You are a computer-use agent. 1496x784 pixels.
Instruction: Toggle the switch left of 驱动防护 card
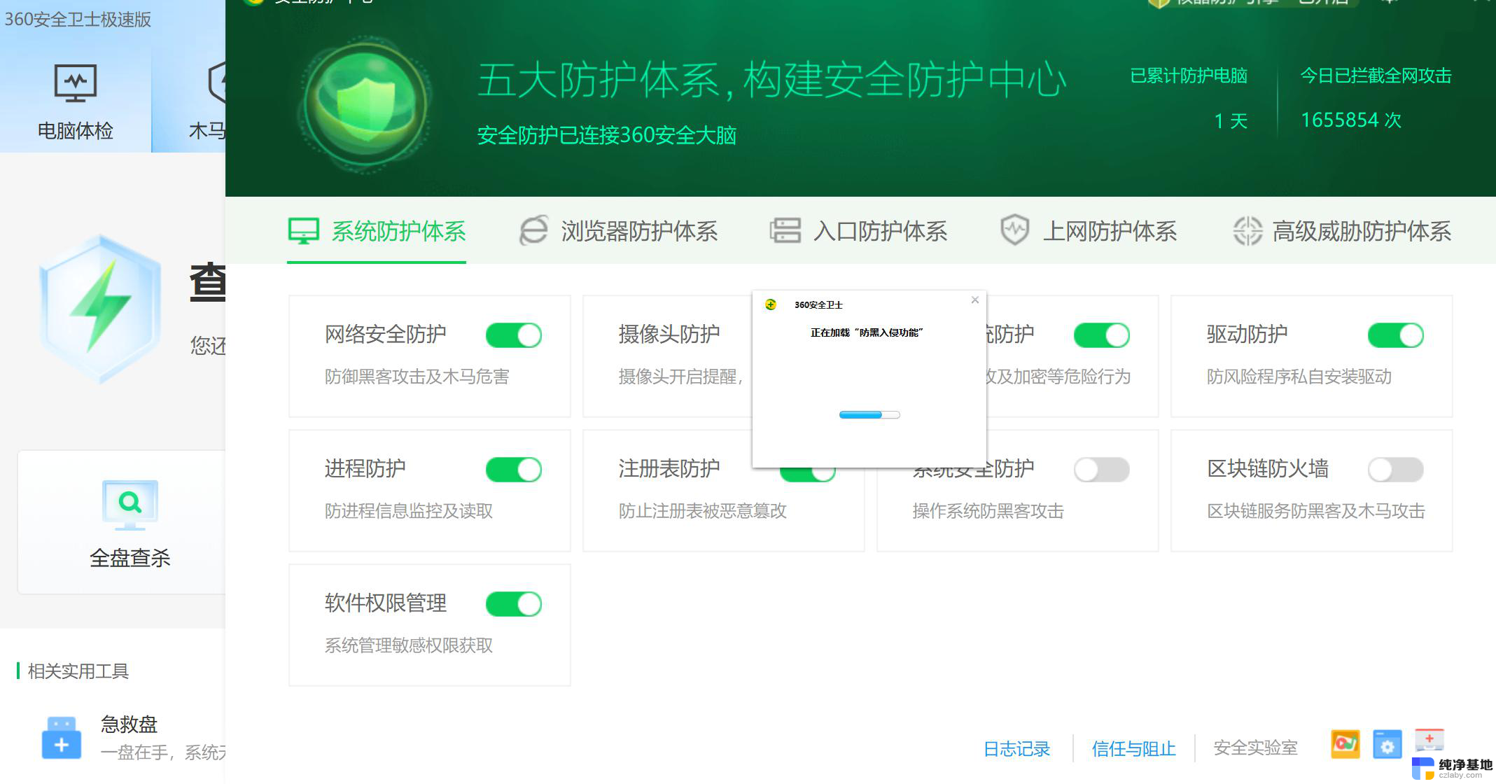1102,335
